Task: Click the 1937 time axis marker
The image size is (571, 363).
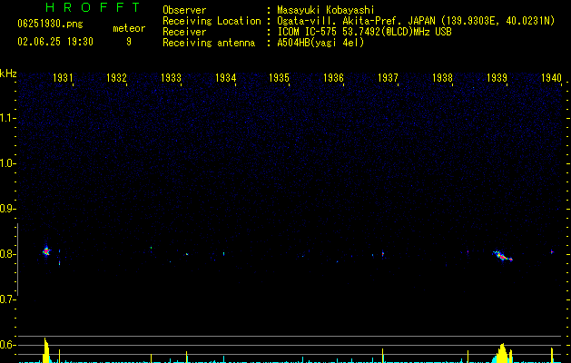Action: point(388,78)
